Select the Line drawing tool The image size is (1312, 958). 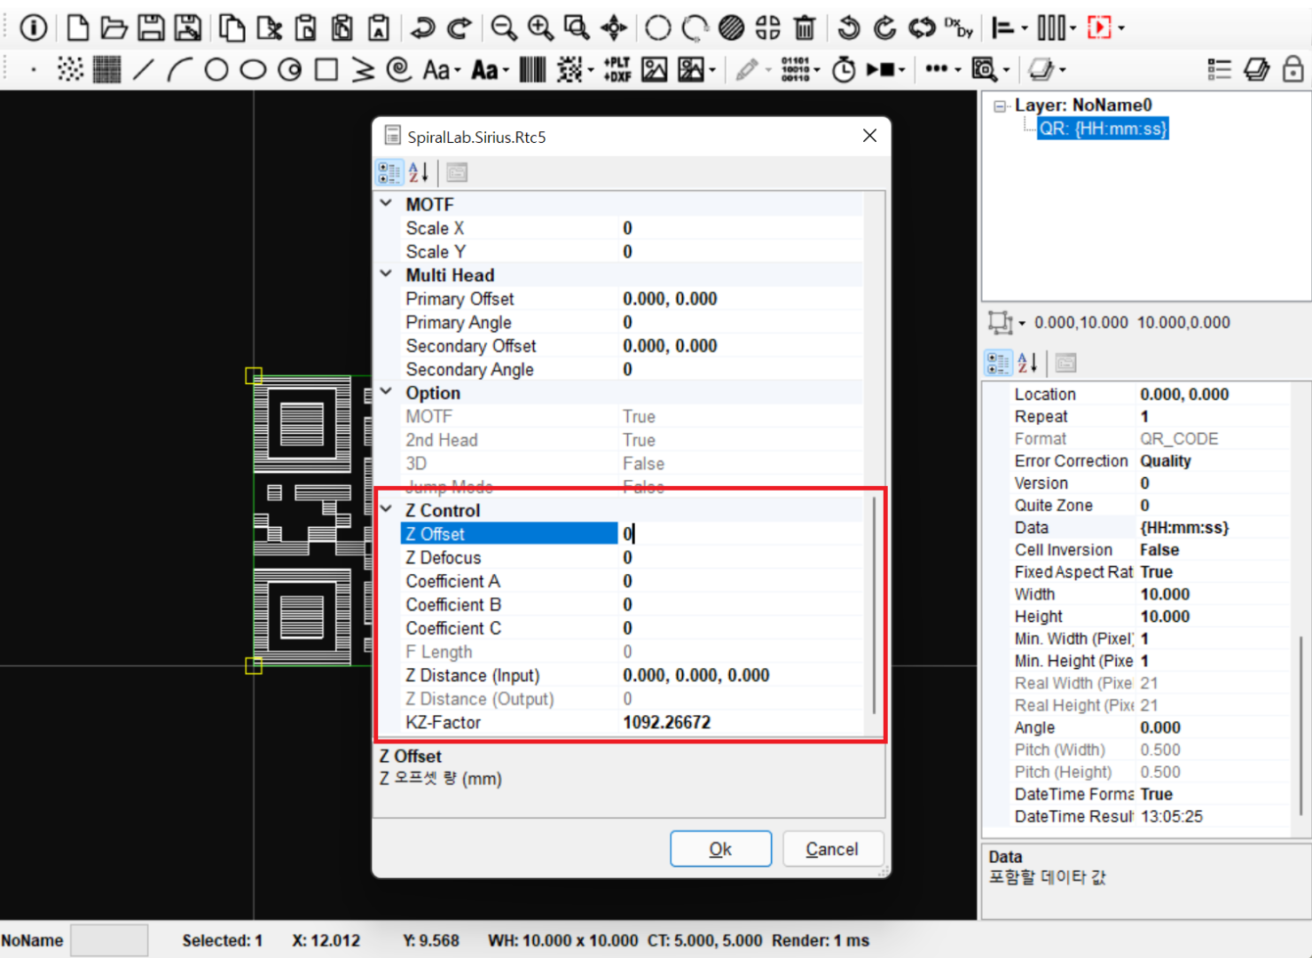pyautogui.click(x=143, y=69)
